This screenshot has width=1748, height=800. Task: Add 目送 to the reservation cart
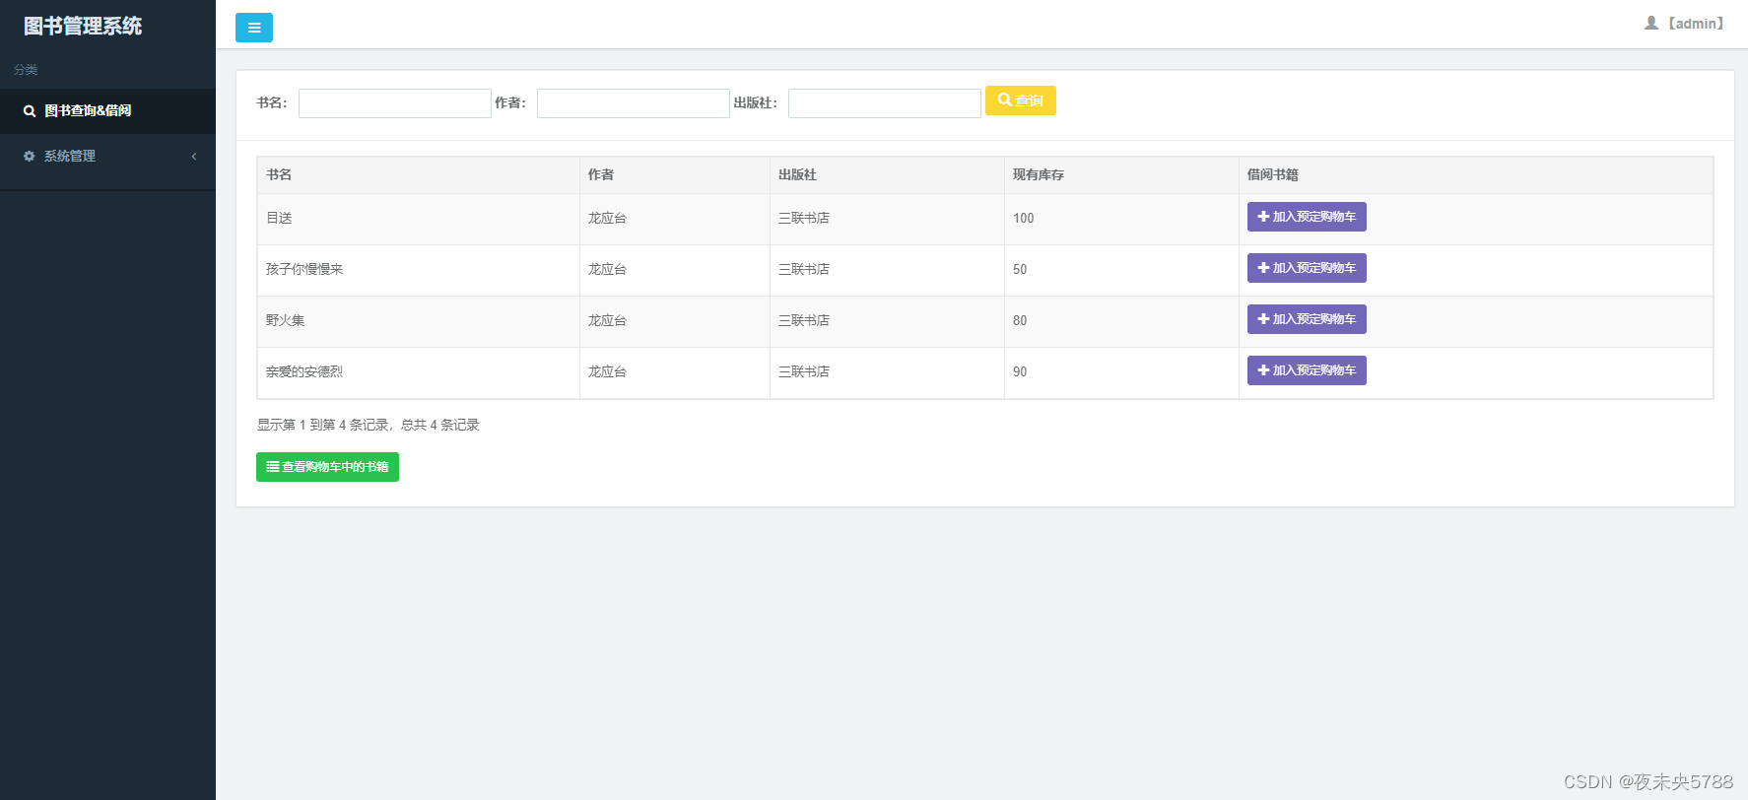1307,217
